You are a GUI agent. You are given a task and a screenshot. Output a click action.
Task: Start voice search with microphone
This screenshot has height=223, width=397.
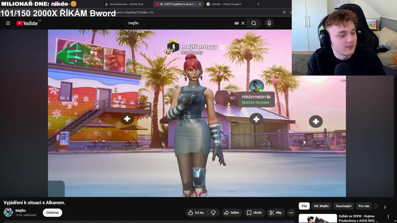point(269,23)
